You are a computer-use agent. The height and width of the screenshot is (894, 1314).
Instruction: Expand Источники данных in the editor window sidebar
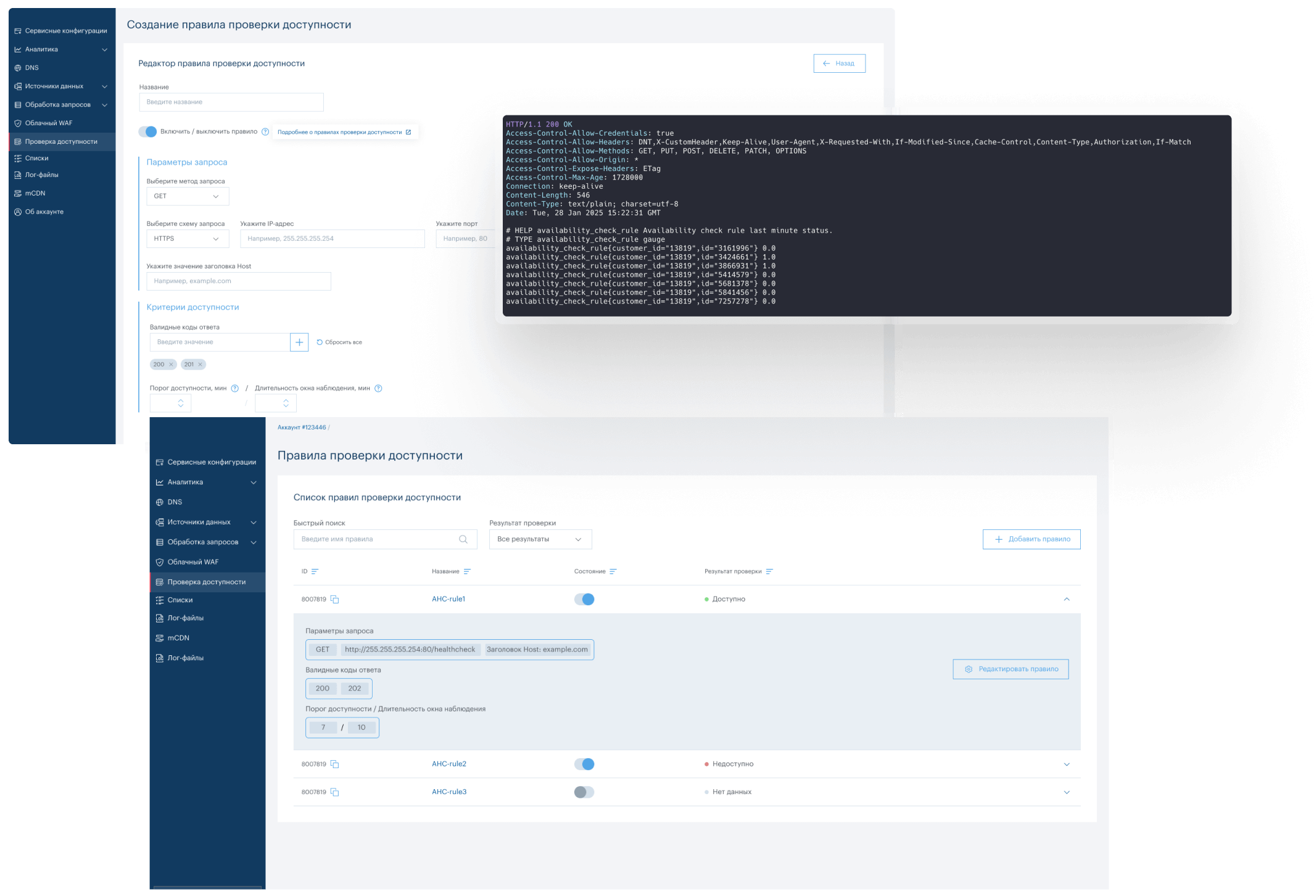coord(104,86)
